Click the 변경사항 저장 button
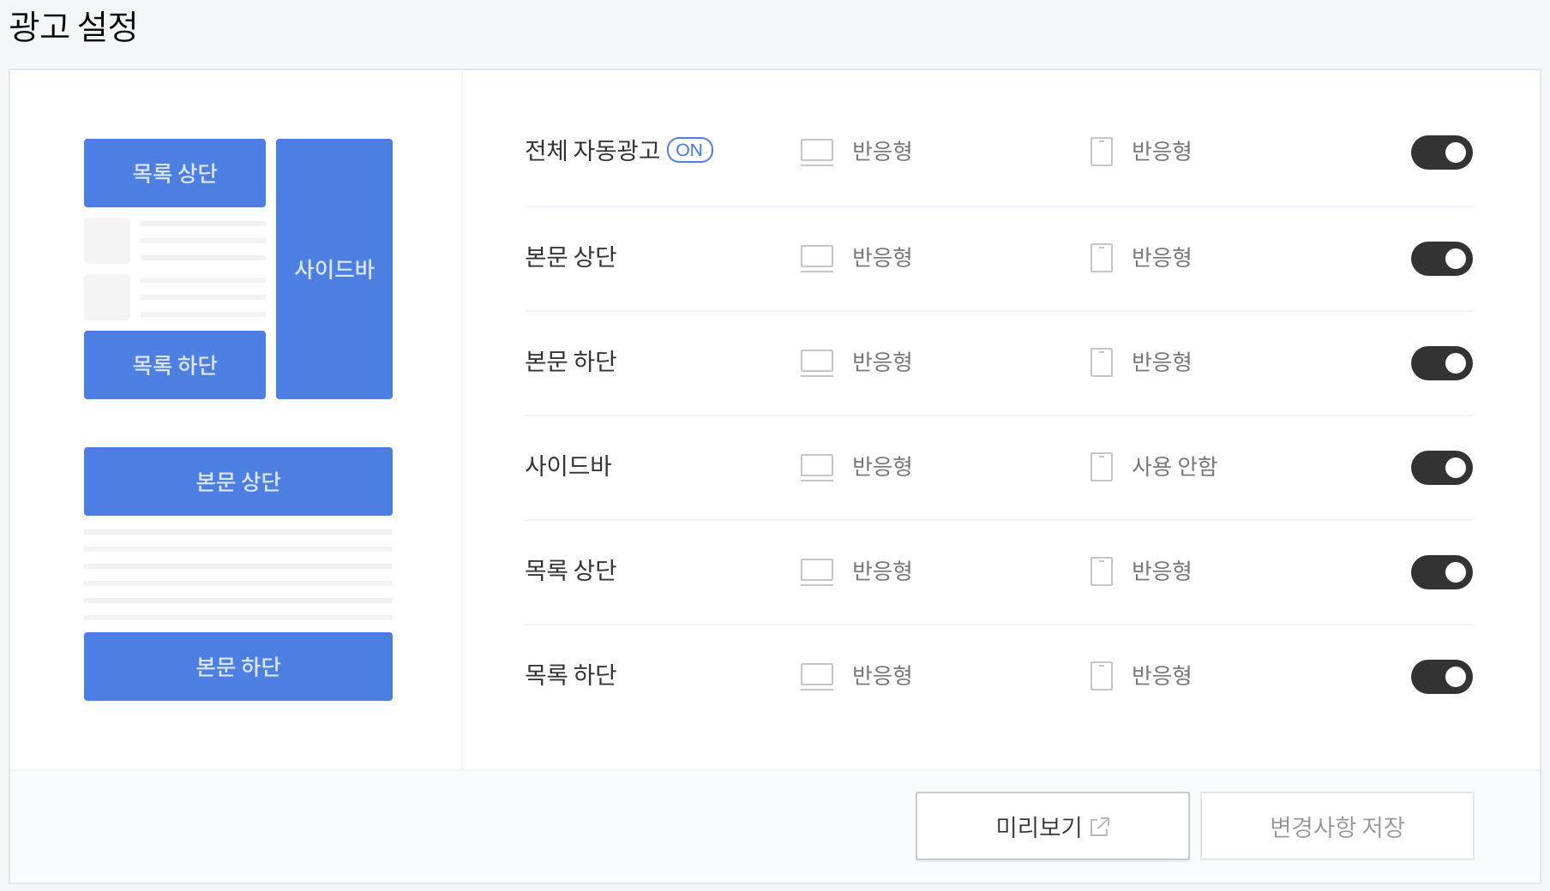Viewport: 1550px width, 891px height. 1337,826
